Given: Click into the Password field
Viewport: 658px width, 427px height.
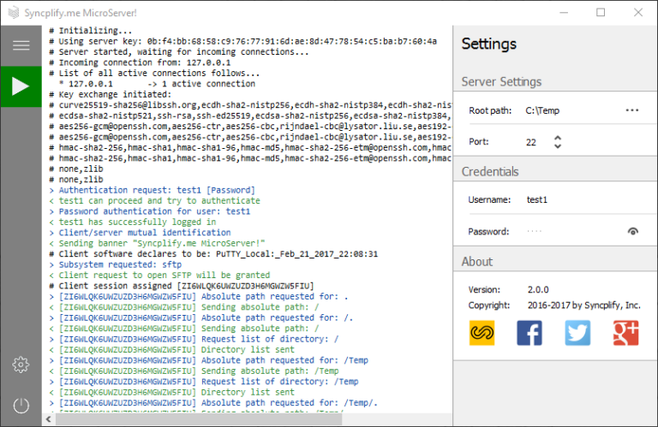Looking at the screenshot, I should pos(570,231).
